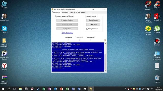
Task: Select the Активация radio button
Action: 69,40
